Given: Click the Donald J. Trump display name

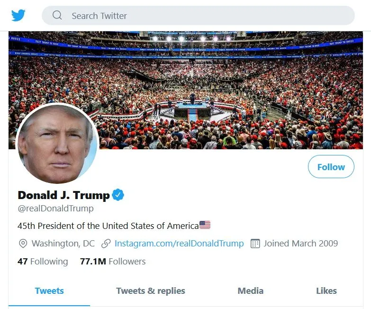Looking at the screenshot, I should (x=63, y=195).
